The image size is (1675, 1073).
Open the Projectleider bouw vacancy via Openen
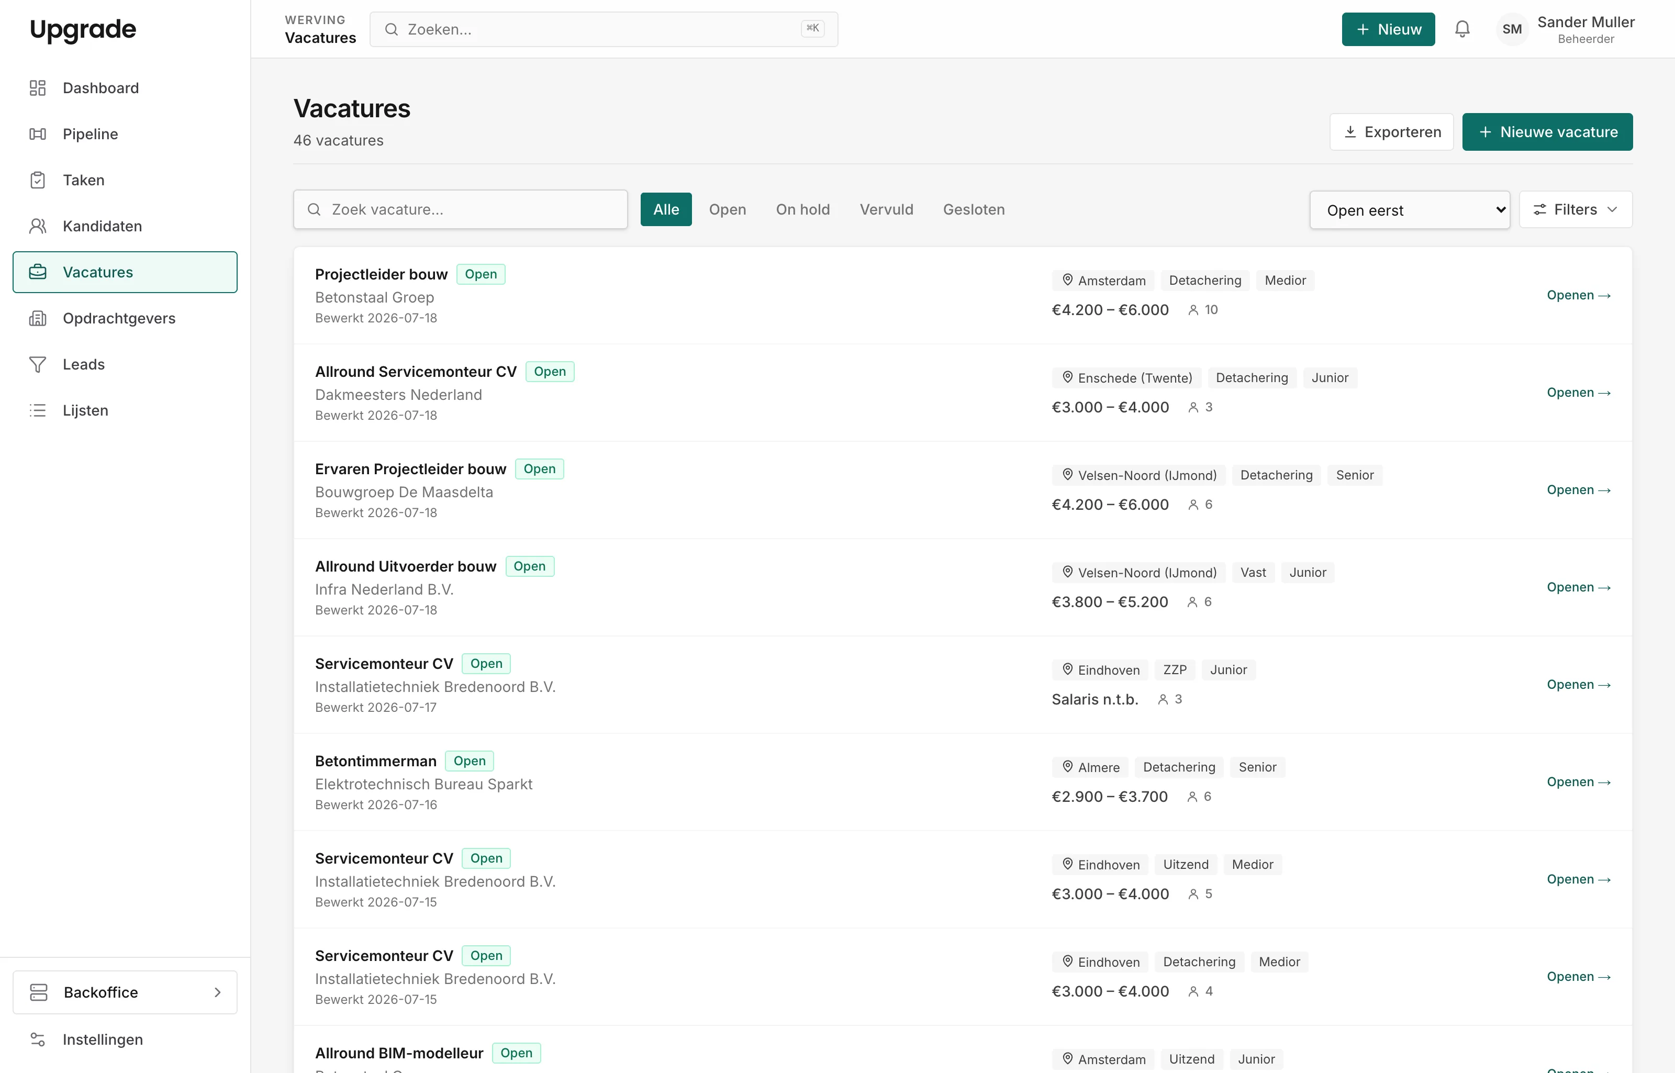pos(1579,295)
